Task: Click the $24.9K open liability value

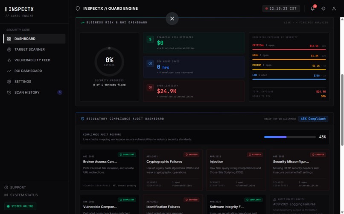Action: [166, 91]
